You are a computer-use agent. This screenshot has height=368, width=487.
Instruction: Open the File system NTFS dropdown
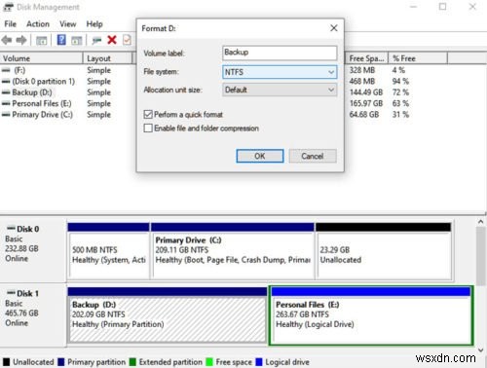pyautogui.click(x=280, y=72)
